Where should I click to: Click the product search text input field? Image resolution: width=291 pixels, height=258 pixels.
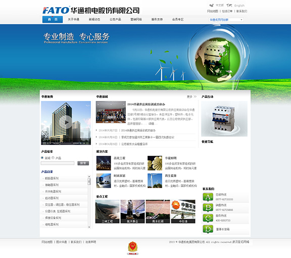pyautogui.click(x=58, y=163)
